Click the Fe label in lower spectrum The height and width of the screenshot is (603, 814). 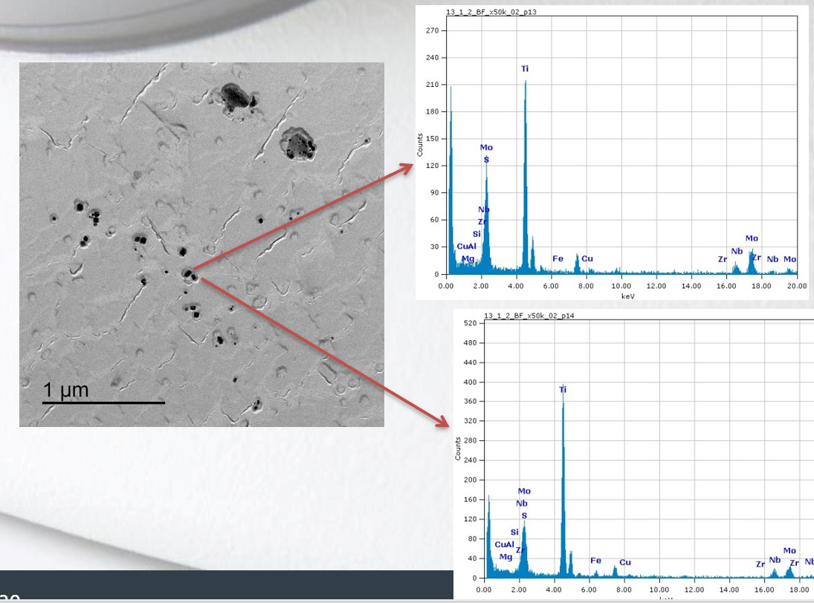(x=595, y=560)
